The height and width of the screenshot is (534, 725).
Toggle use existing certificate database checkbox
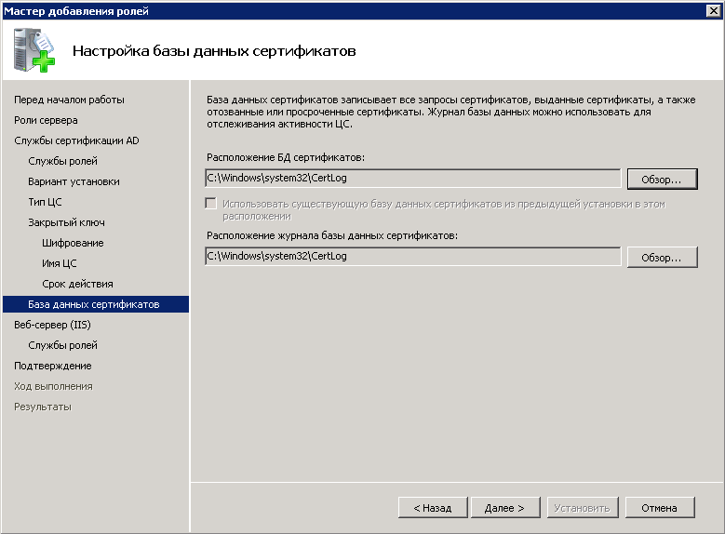pyautogui.click(x=211, y=204)
